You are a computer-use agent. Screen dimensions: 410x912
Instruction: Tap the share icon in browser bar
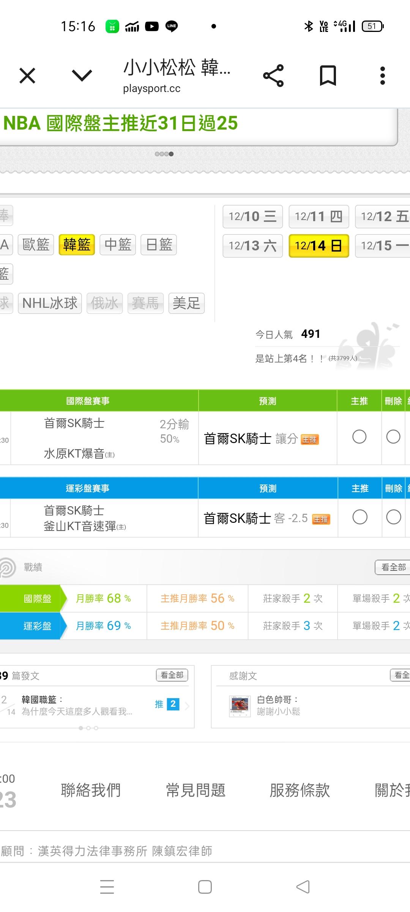(x=273, y=76)
